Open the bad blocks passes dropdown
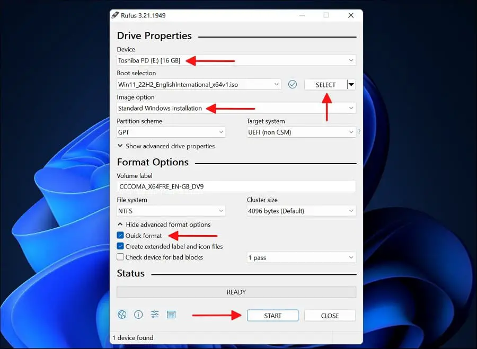Viewport: 477px width, 349px height. [x=301, y=257]
